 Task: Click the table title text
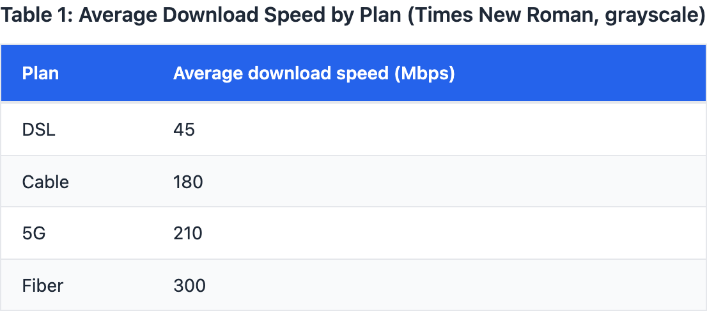tap(353, 16)
